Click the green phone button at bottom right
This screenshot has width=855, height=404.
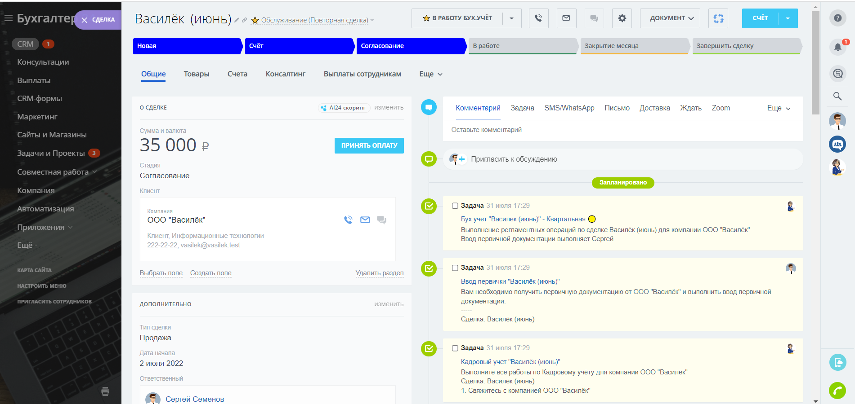pos(837,391)
